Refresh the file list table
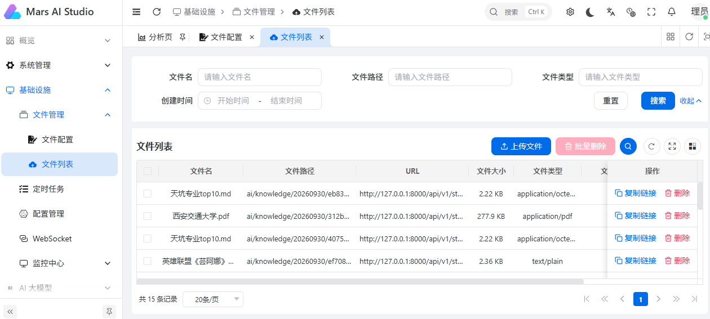The image size is (710, 319). click(x=651, y=146)
